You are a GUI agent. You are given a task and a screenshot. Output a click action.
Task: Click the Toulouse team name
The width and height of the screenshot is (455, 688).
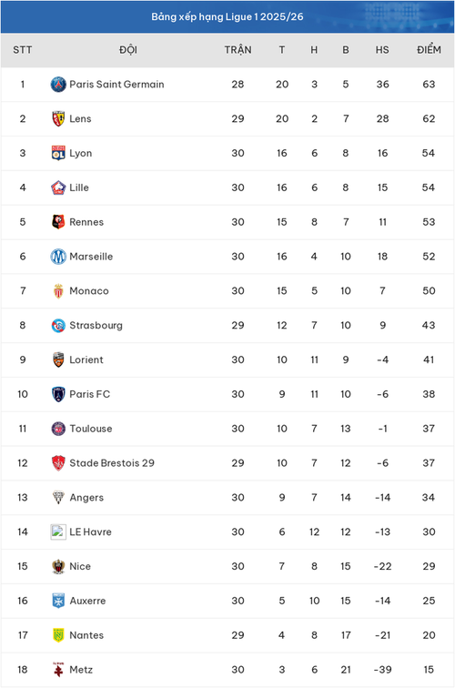pos(91,429)
